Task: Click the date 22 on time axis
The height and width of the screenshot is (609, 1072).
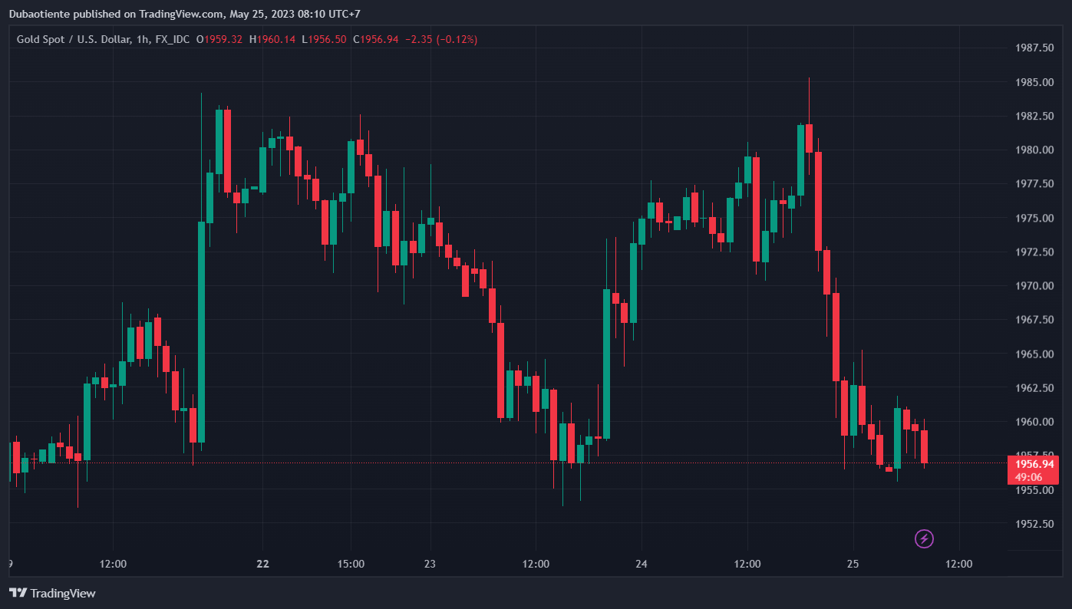Action: tap(263, 564)
